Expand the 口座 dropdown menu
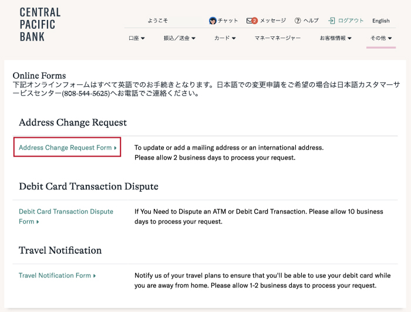 click(x=136, y=38)
